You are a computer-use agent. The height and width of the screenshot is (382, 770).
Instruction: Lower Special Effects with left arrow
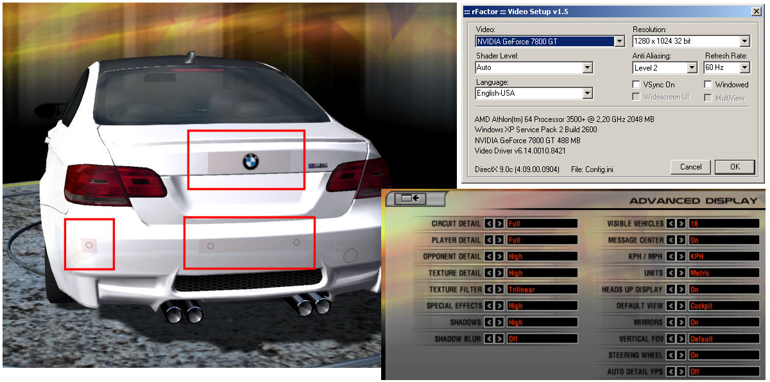[489, 306]
